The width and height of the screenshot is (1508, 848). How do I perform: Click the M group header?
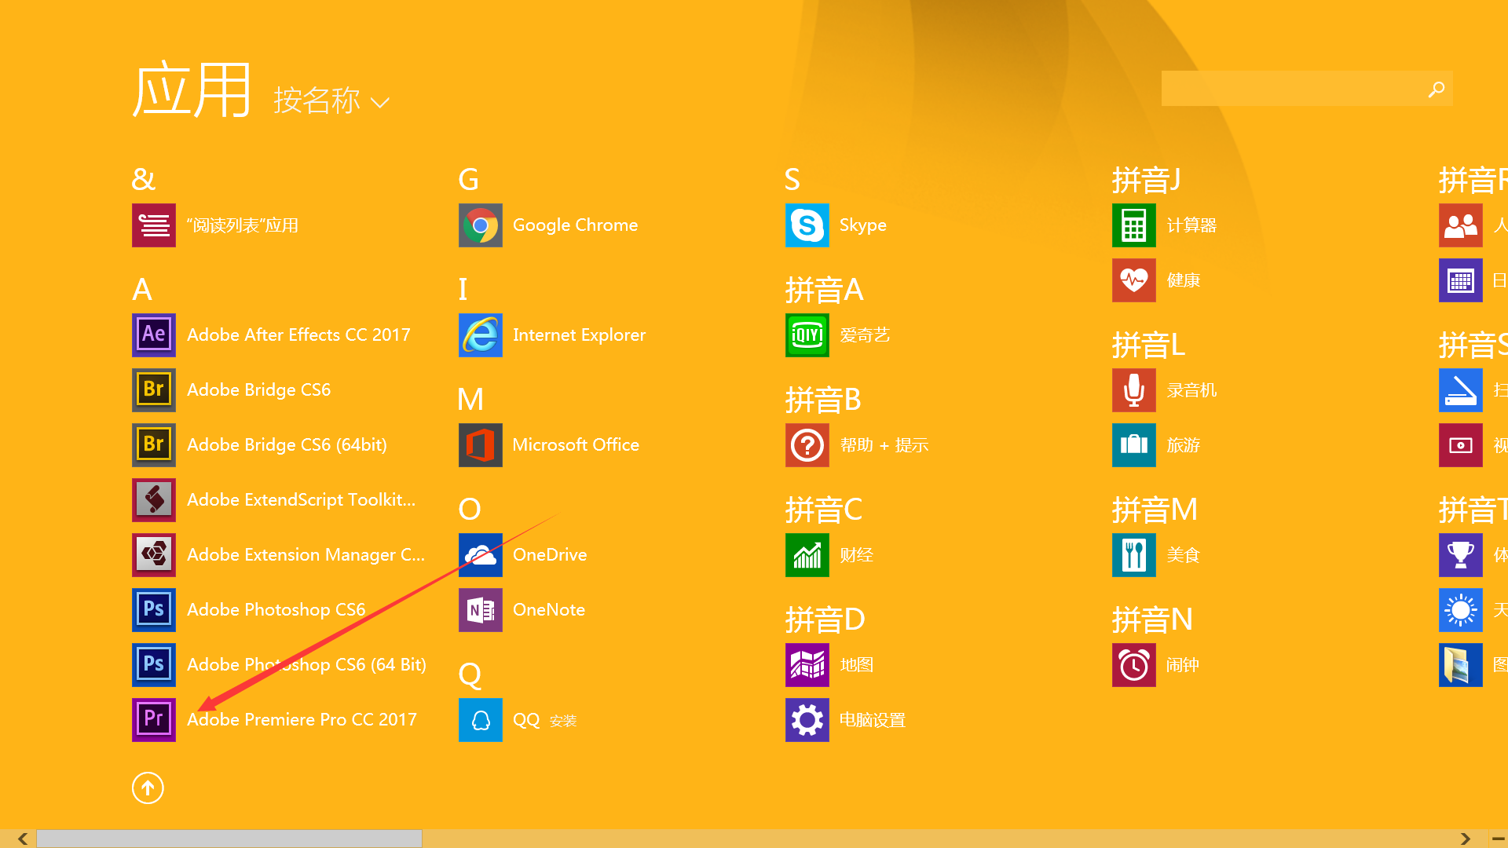pos(470,400)
